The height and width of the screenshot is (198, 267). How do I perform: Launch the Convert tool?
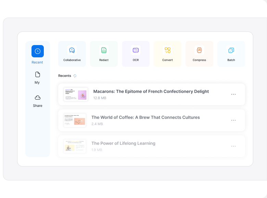[x=167, y=54]
